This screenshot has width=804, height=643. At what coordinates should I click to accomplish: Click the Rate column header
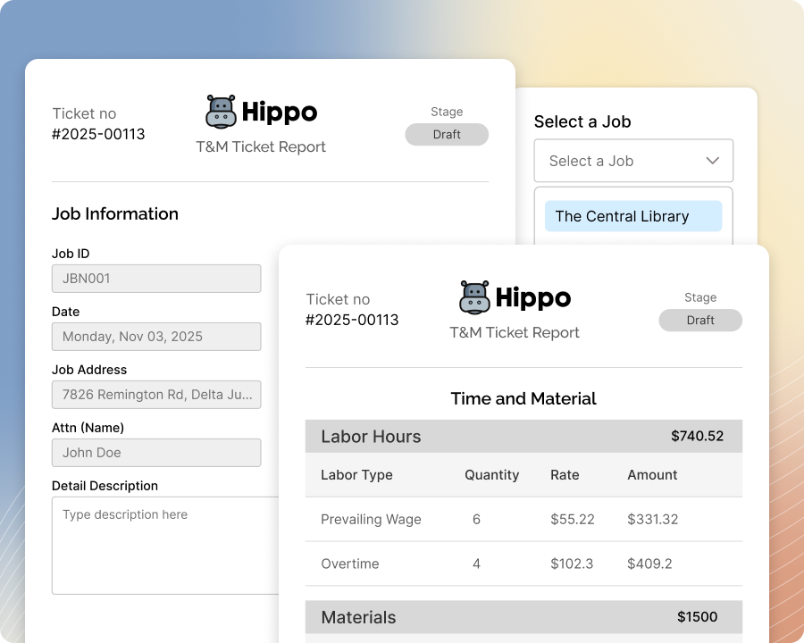565,475
